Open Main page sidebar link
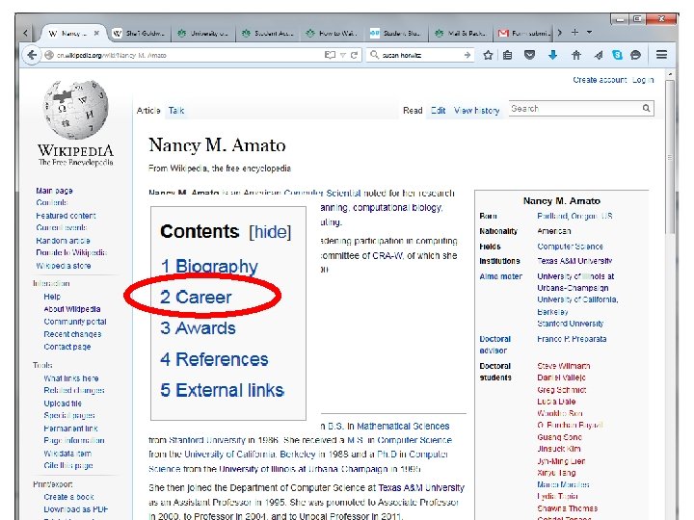The width and height of the screenshot is (694, 520). click(x=54, y=191)
